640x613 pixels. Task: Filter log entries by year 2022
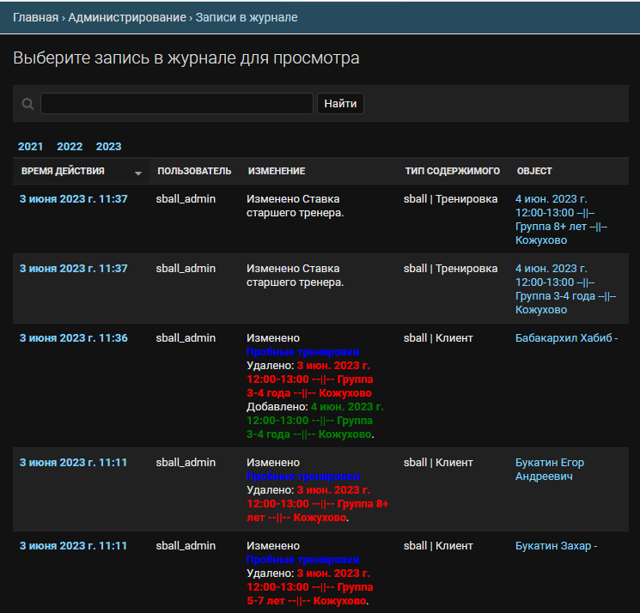(x=70, y=147)
